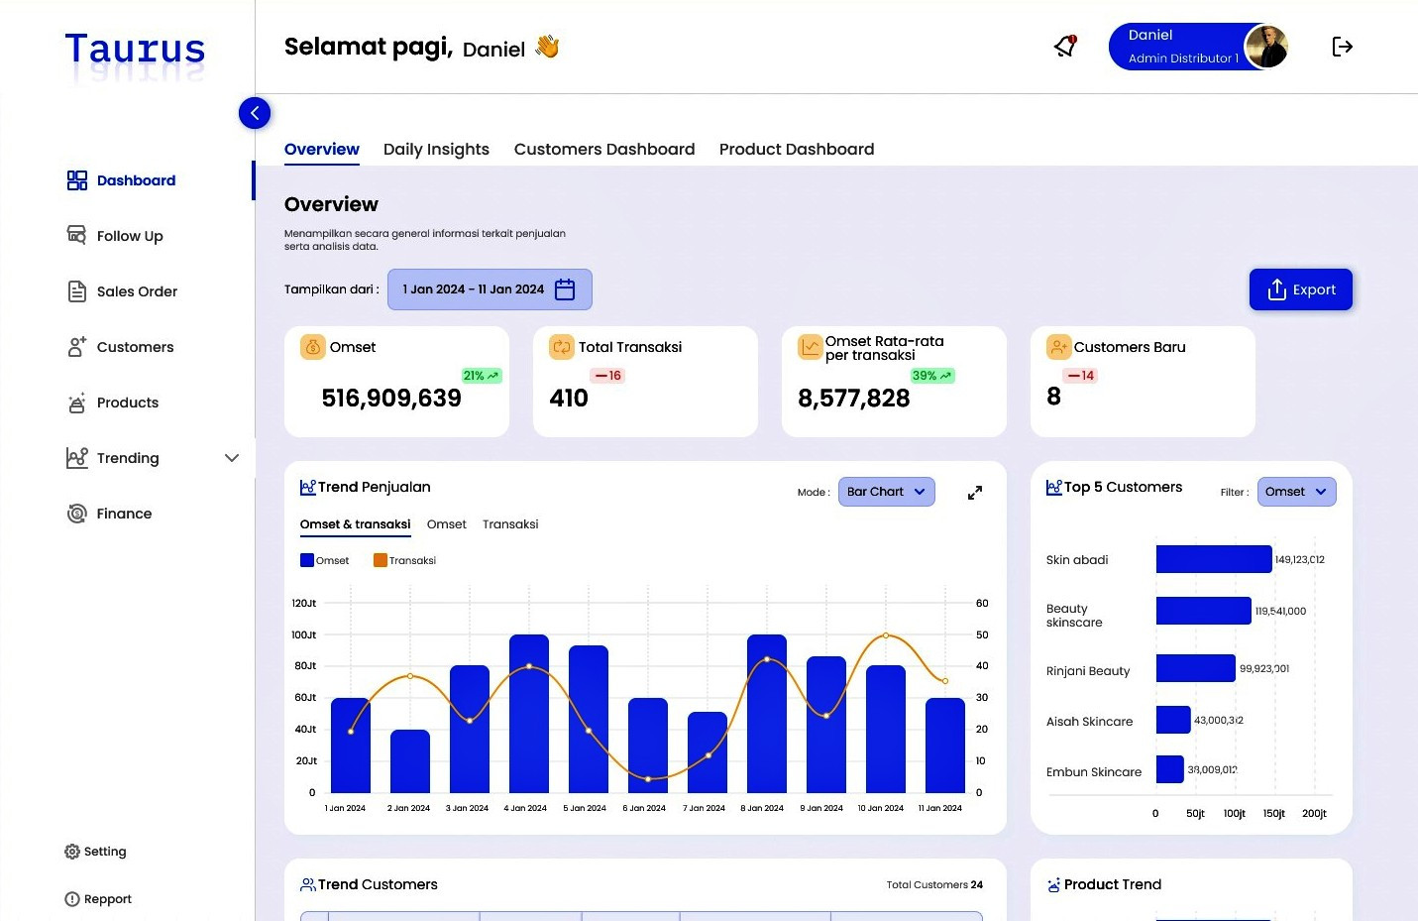Click the Sales Order icon
The width and height of the screenshot is (1418, 921).
point(76,290)
